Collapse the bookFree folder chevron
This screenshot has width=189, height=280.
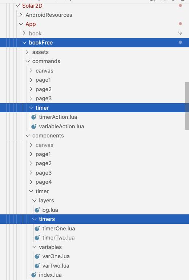(x=24, y=43)
